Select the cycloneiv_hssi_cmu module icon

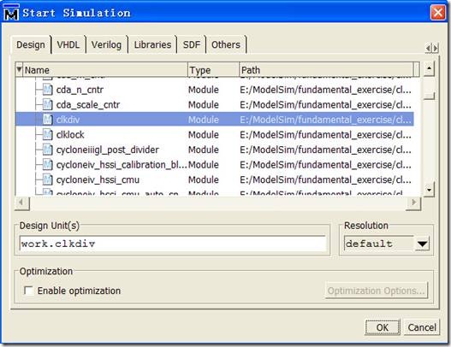click(x=47, y=179)
